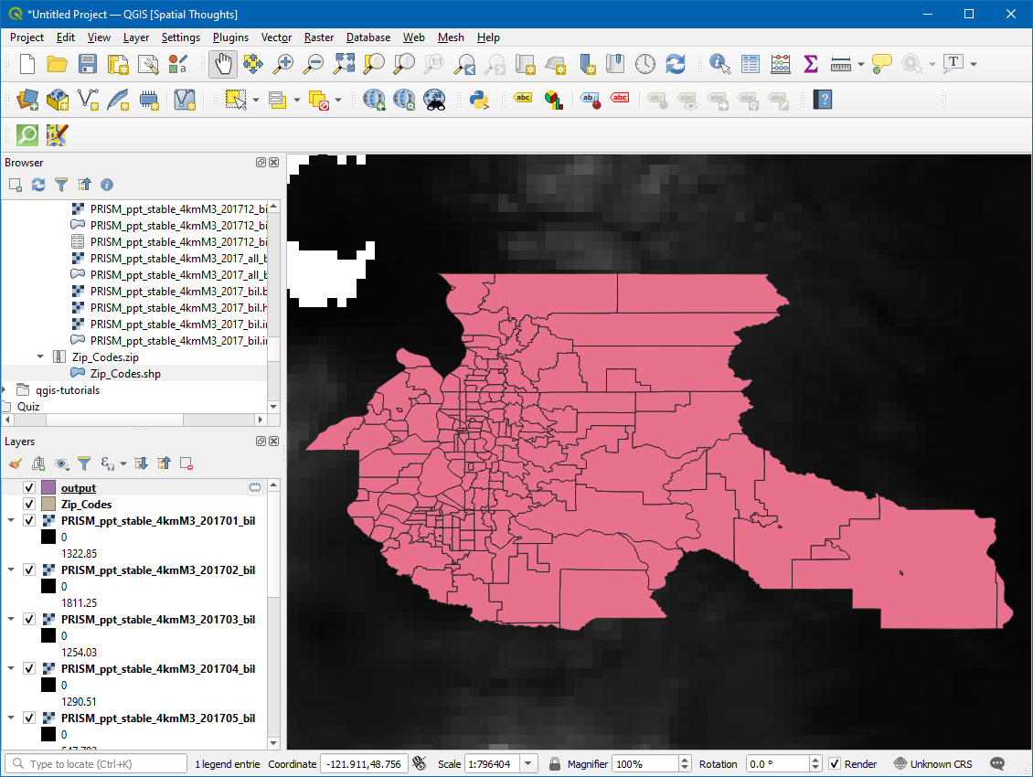
Task: Toggle Zip_Codes layer visibility checkbox
Action: [x=29, y=505]
